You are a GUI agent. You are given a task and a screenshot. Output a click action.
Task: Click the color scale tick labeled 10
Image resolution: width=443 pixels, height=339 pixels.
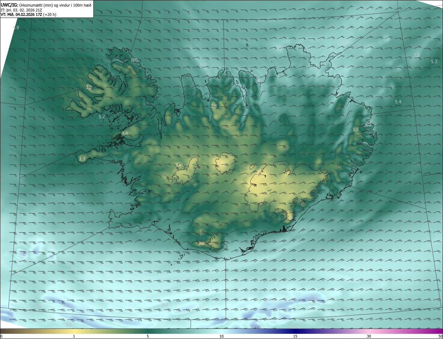click(x=221, y=336)
